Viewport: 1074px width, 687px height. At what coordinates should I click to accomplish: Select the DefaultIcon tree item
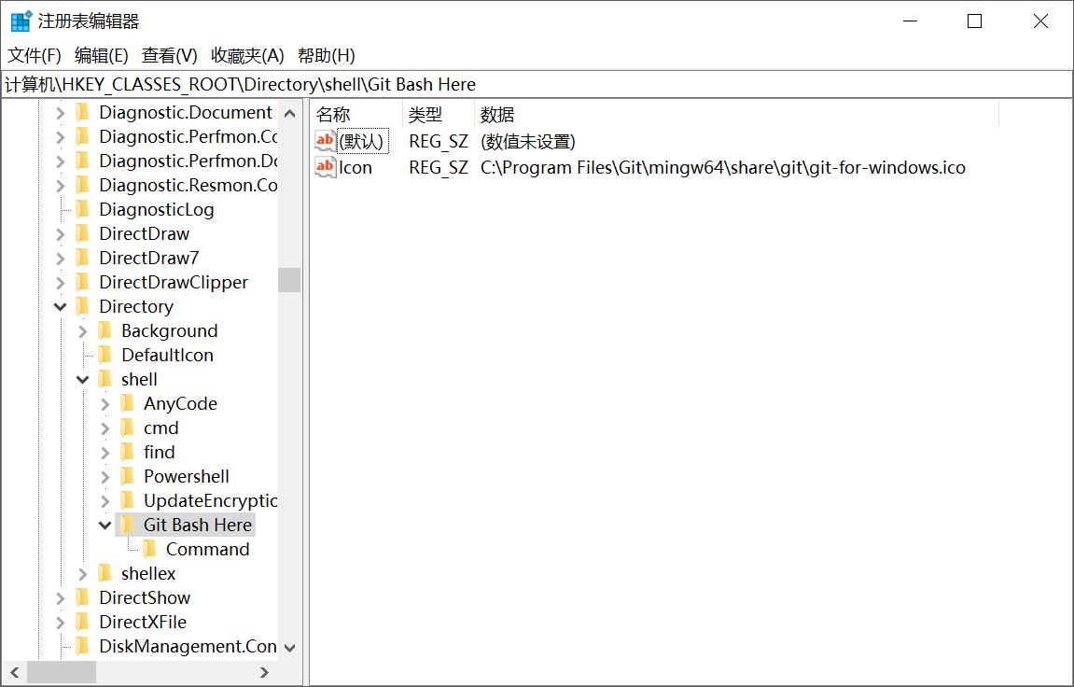click(x=167, y=355)
